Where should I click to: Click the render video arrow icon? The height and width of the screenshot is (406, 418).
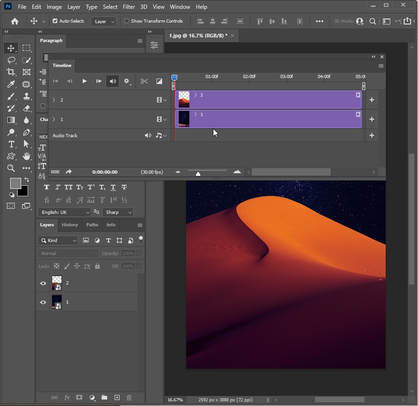click(69, 172)
